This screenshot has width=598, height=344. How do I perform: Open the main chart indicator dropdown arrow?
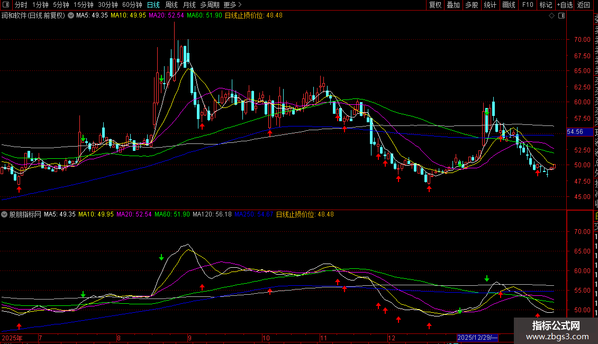point(71,16)
